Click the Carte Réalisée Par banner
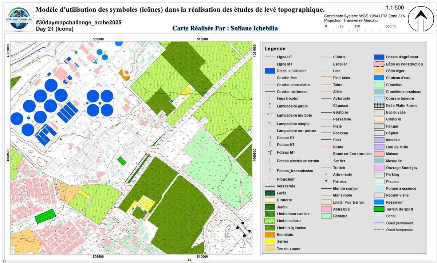The width and height of the screenshot is (437, 263). tap(226, 27)
